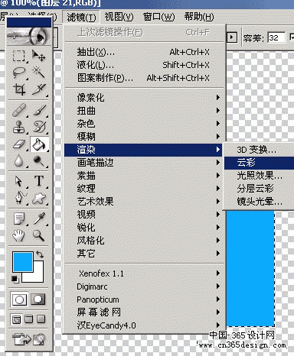Select the Magic Wand tool
294x356 pixels.
coord(39,73)
